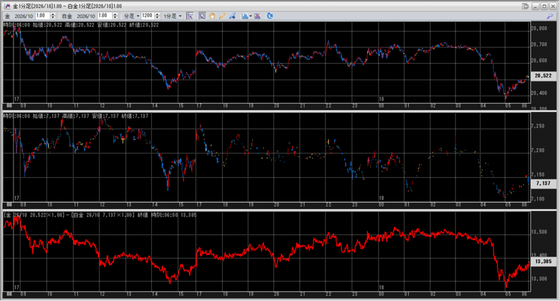This screenshot has width=559, height=301.
Task: Click the bar count field showing 1200
Action: click(x=146, y=16)
